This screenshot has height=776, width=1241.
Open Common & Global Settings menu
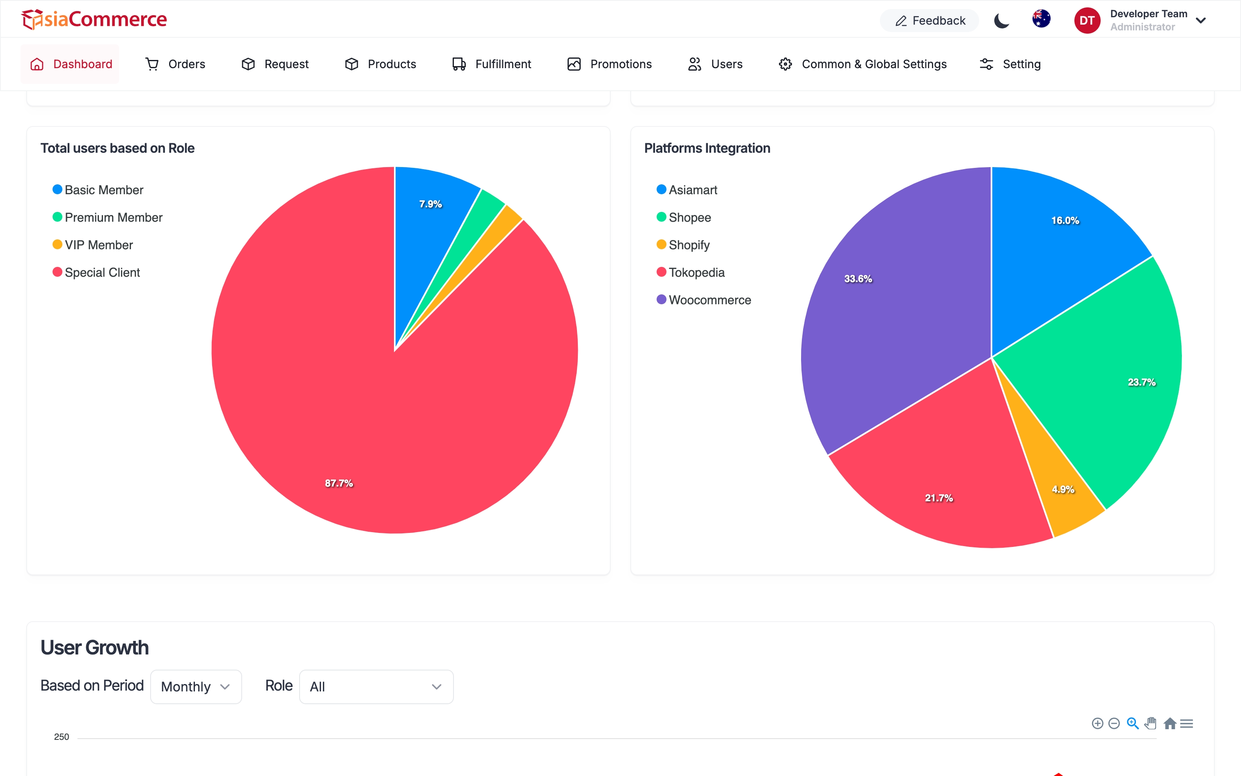[x=863, y=64]
